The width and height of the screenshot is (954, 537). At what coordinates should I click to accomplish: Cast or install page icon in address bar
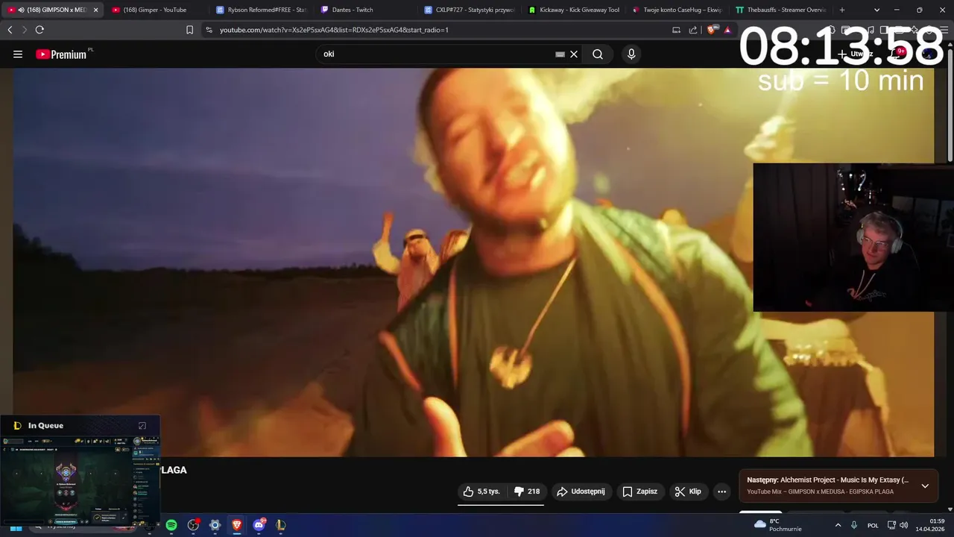[676, 30]
